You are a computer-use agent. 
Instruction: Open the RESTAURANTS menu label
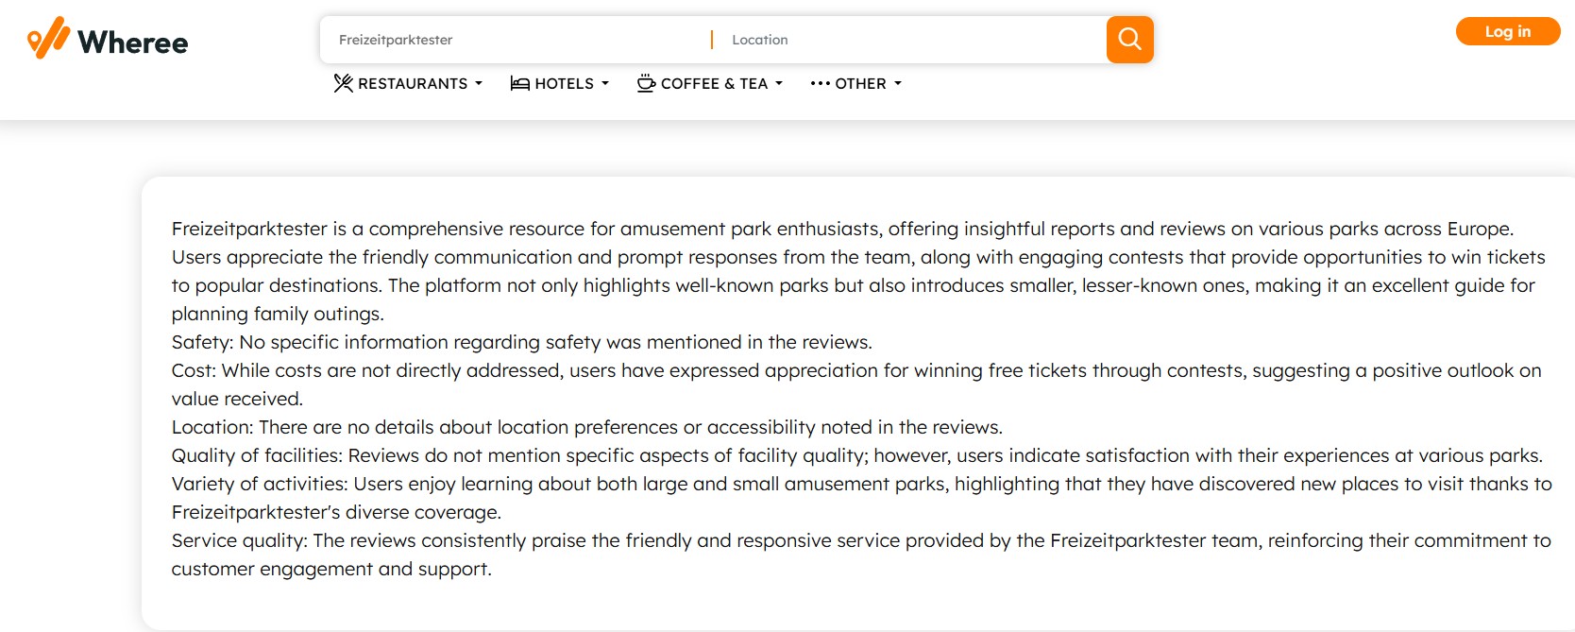tap(413, 83)
